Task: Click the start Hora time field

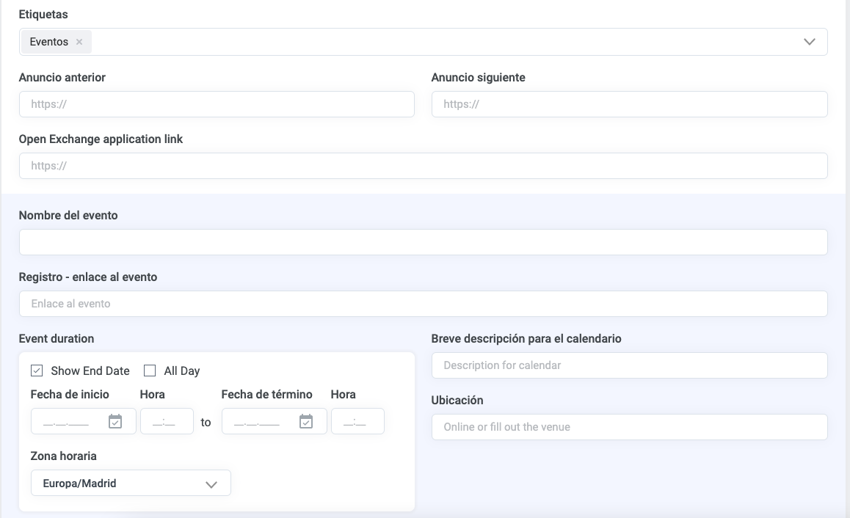Action: pos(167,421)
